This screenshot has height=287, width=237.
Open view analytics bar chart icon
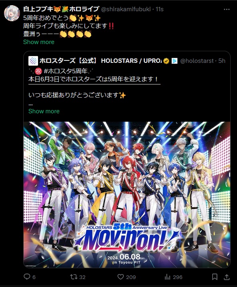tap(167, 277)
